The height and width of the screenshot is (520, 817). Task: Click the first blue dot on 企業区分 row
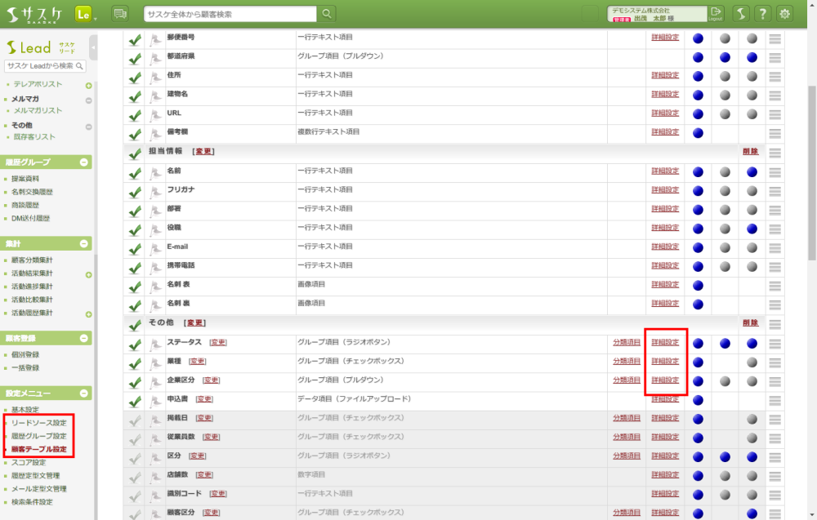coord(698,381)
